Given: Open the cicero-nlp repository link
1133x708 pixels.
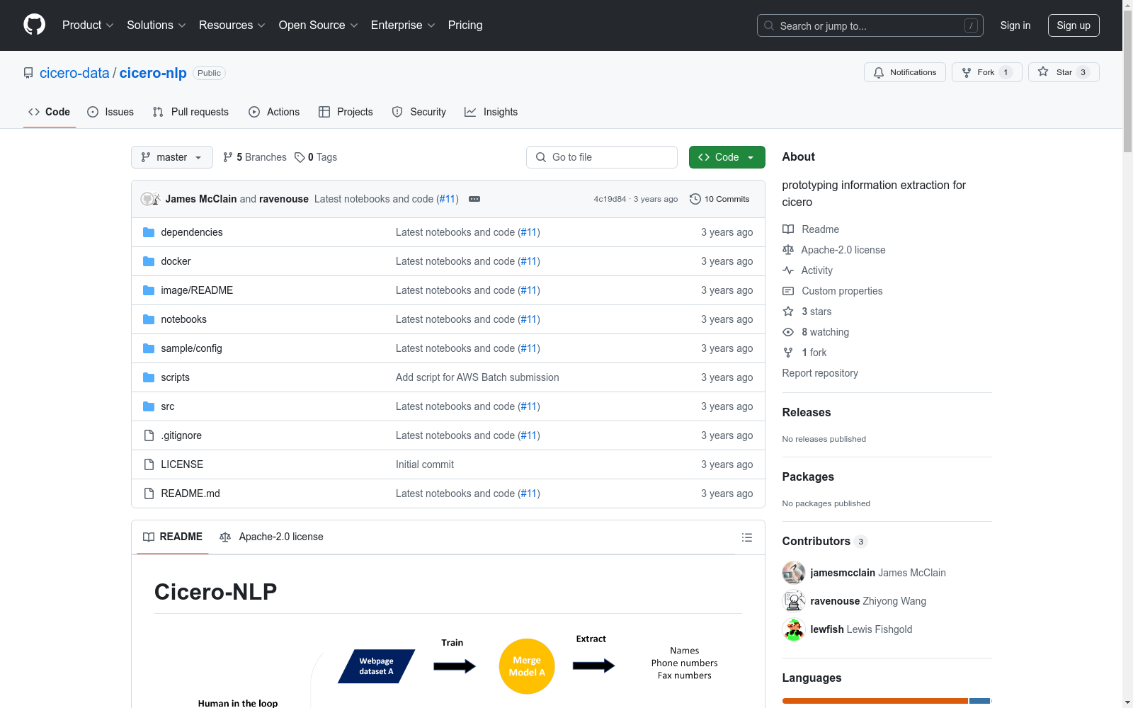Looking at the screenshot, I should [153, 73].
